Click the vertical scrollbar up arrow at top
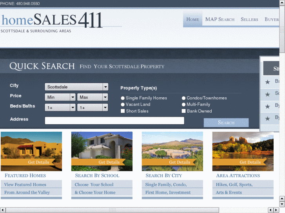This screenshot has height=213, width=285. pyautogui.click(x=282, y=2)
